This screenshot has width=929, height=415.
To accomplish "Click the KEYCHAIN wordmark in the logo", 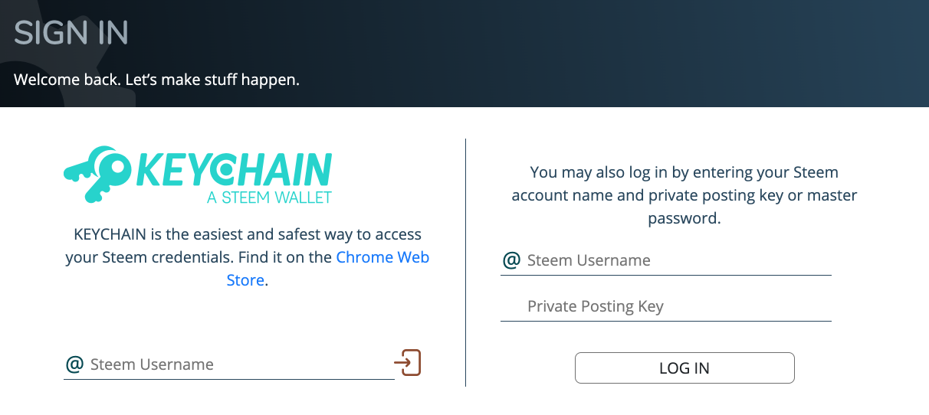I will pyautogui.click(x=234, y=168).
